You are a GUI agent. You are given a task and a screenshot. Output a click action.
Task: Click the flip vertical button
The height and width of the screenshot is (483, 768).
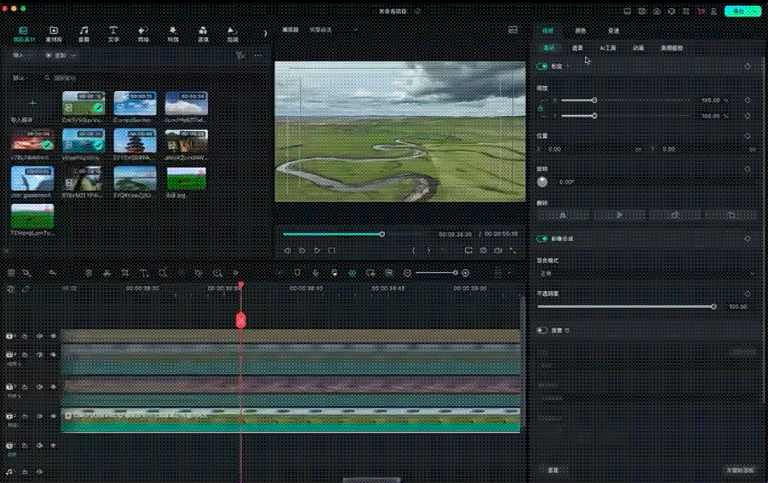click(x=619, y=216)
